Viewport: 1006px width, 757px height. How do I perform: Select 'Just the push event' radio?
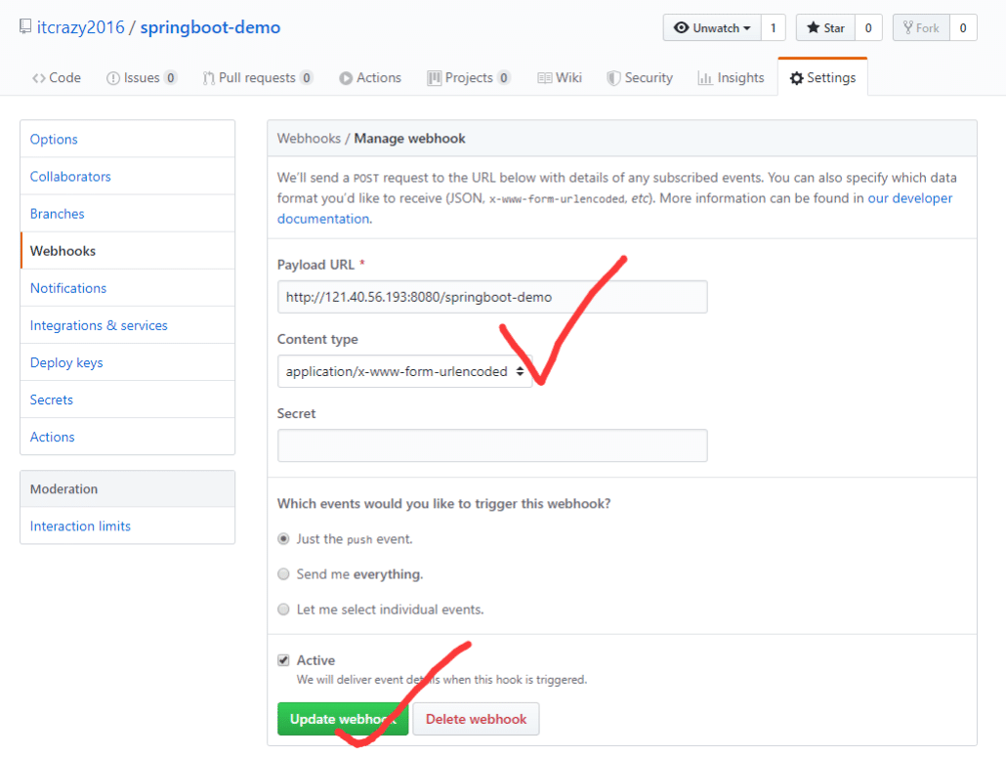pyautogui.click(x=284, y=538)
